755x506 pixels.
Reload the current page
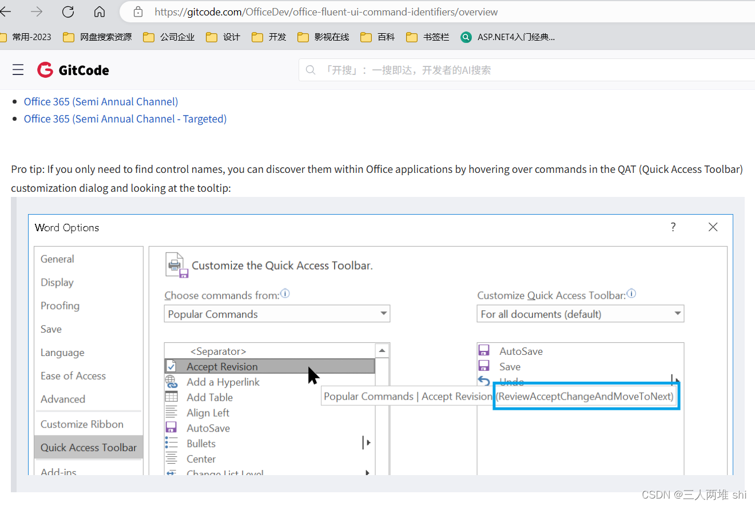coord(68,11)
